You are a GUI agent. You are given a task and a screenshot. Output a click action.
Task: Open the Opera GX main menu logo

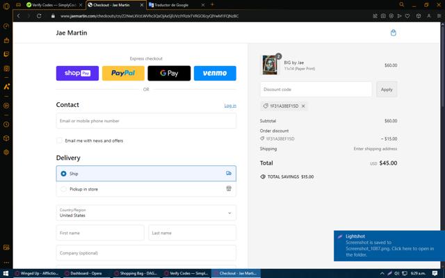pyautogui.click(x=6, y=6)
